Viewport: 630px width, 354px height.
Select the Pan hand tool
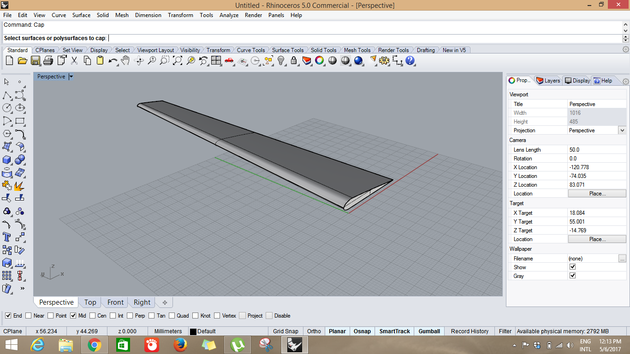[125, 60]
